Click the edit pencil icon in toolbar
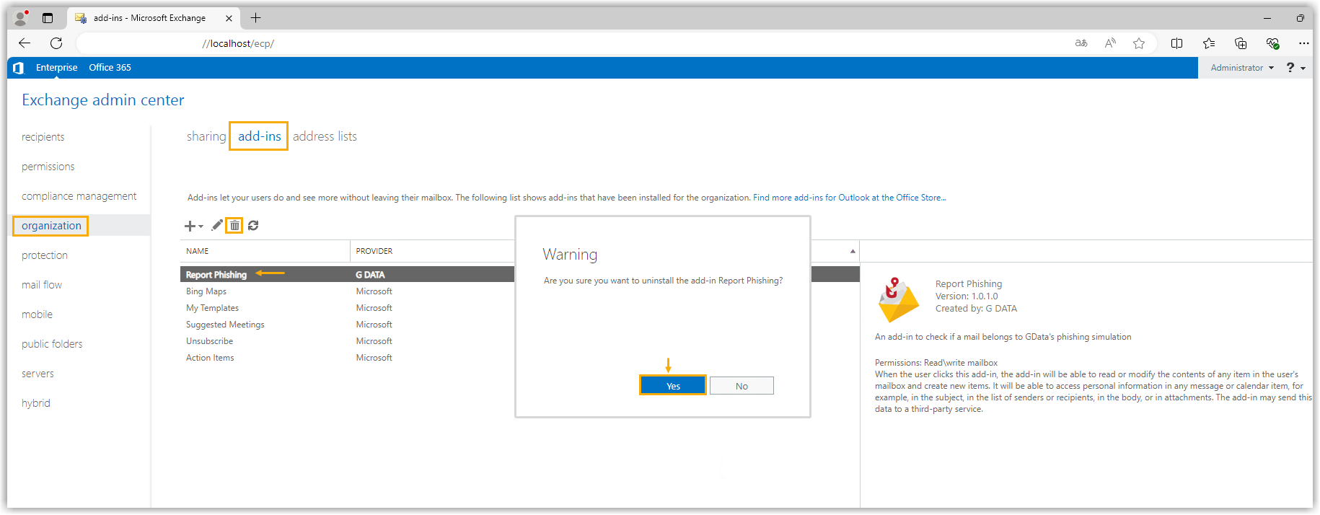 pyautogui.click(x=216, y=225)
